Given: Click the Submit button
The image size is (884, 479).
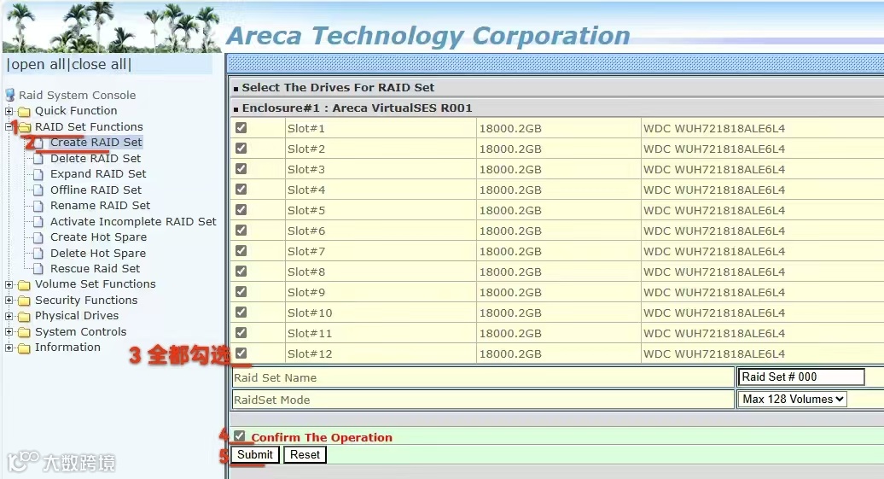Looking at the screenshot, I should (x=255, y=455).
